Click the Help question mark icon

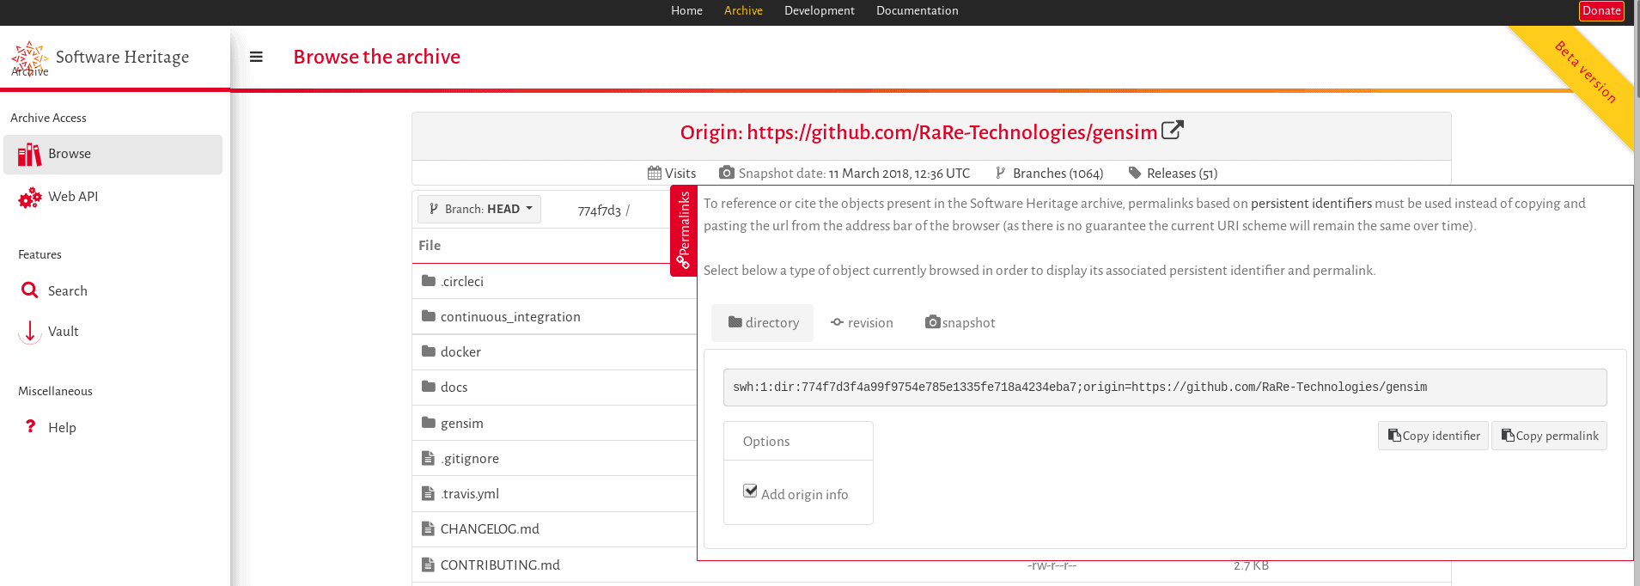pos(31,427)
